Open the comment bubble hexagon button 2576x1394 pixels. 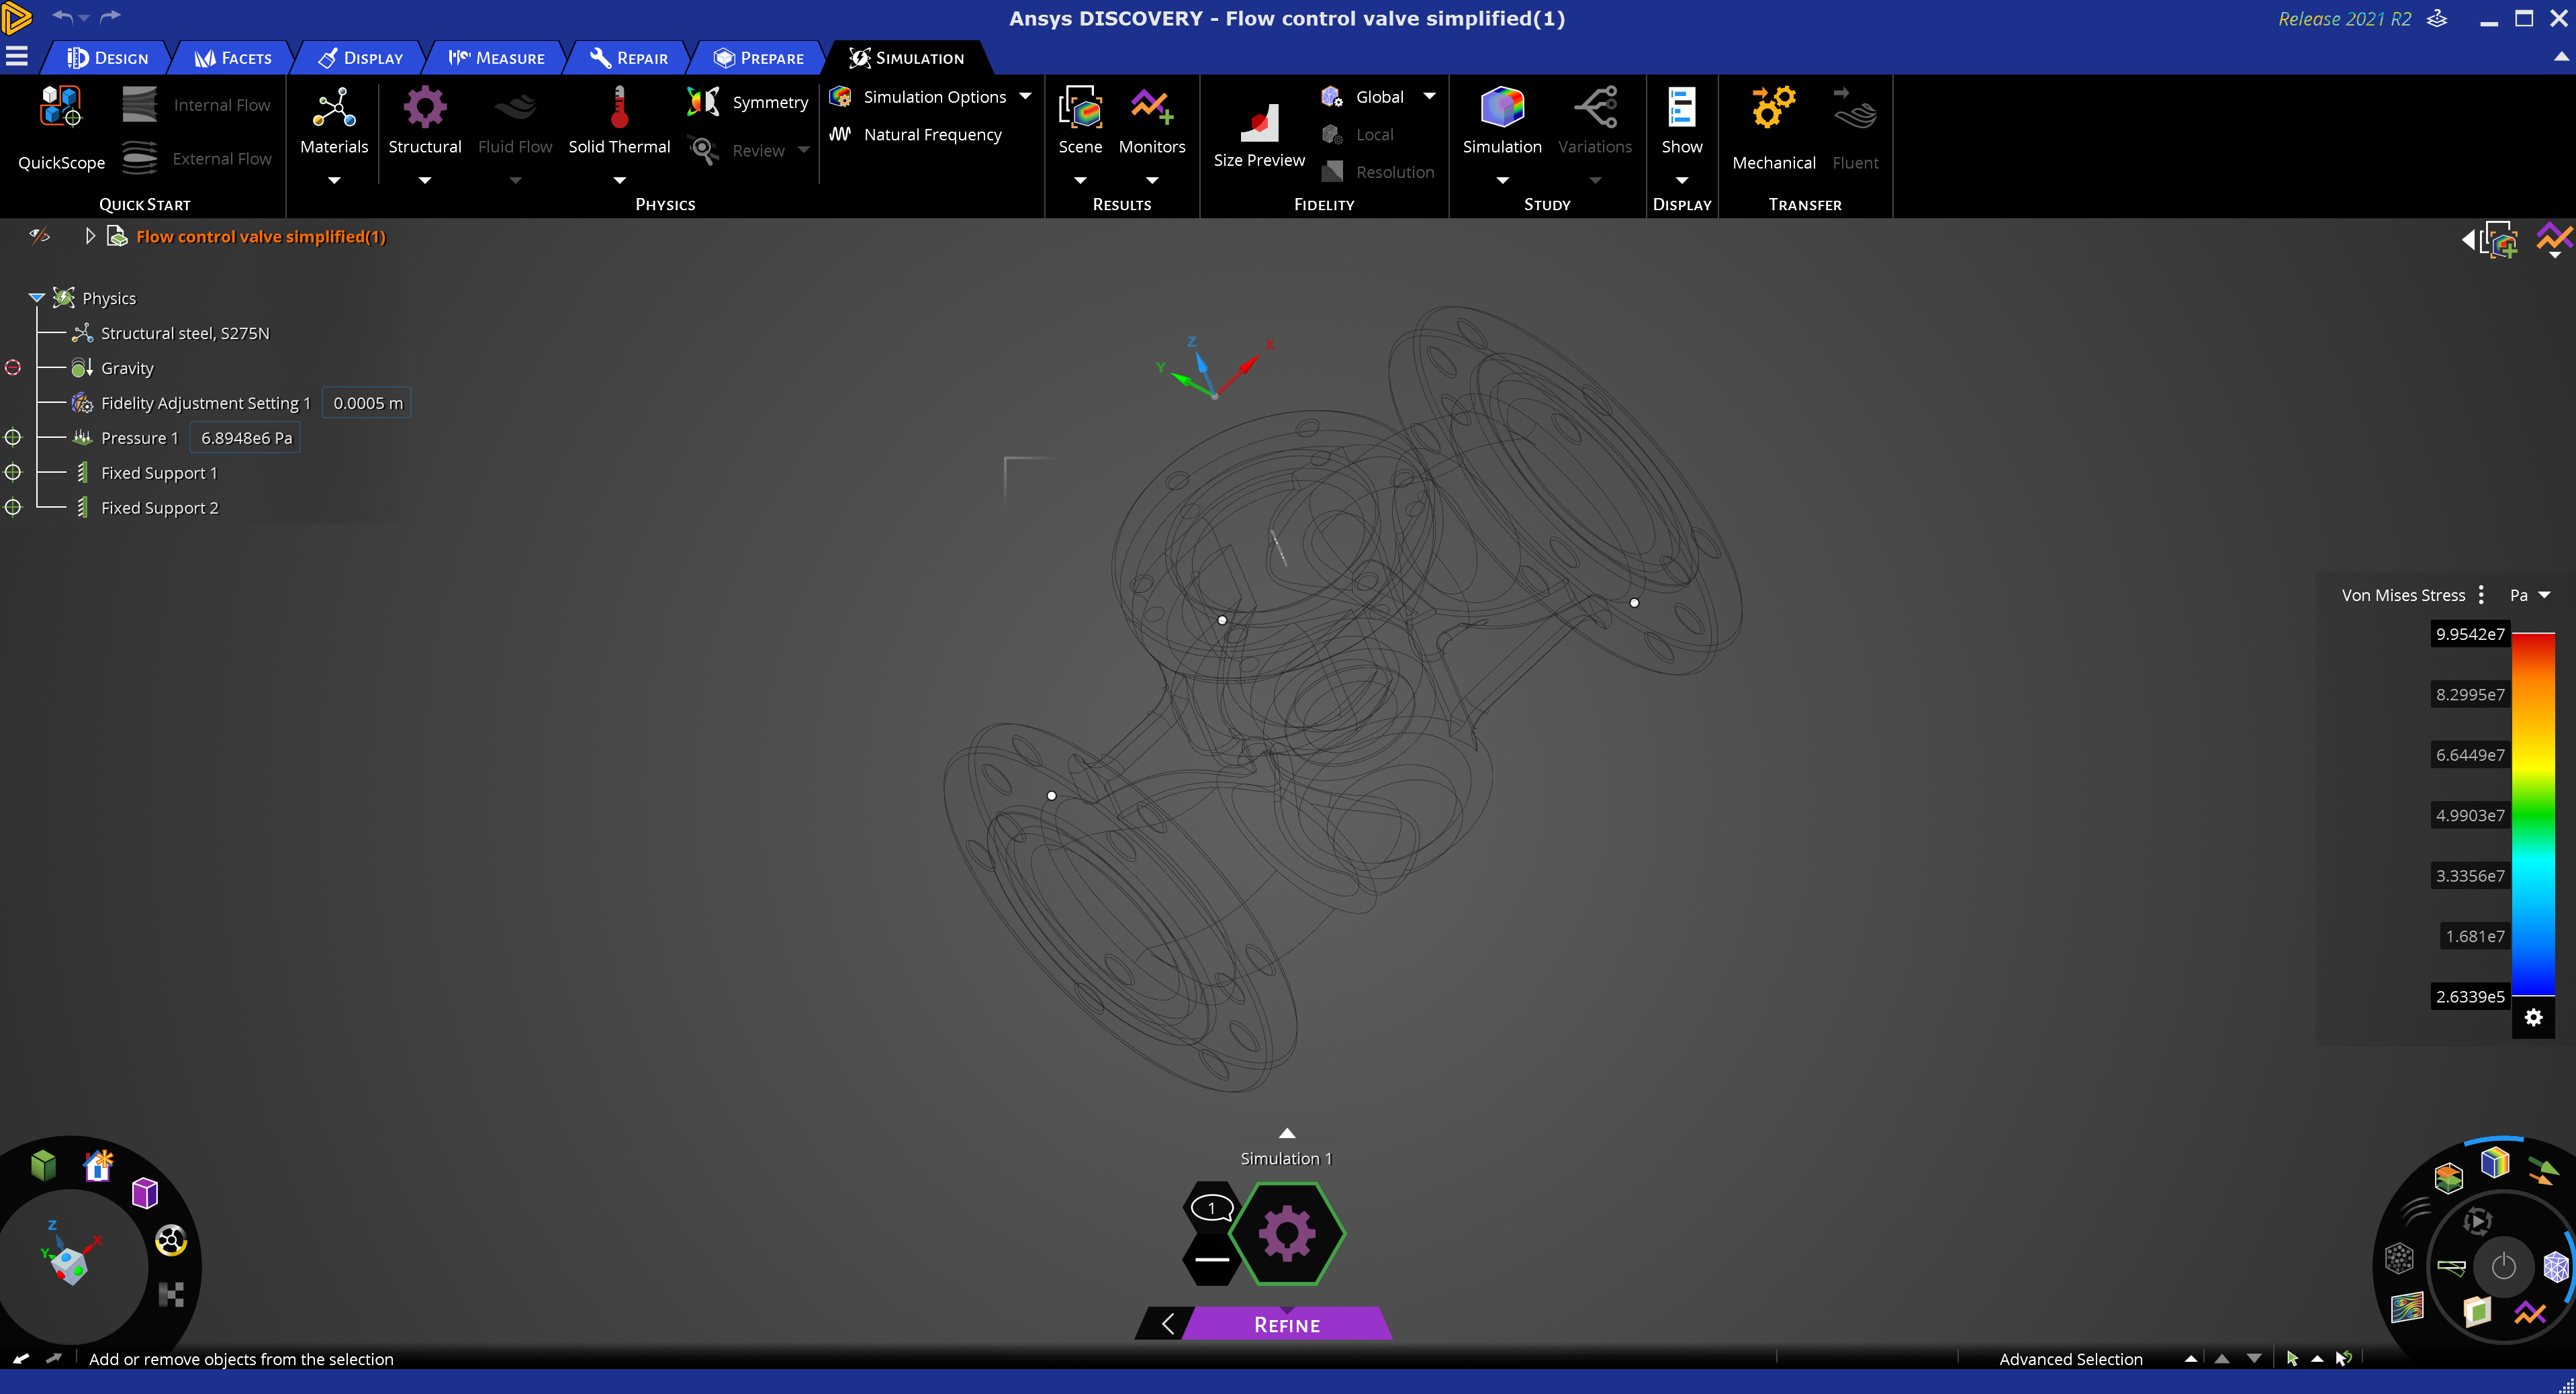(x=1212, y=1208)
